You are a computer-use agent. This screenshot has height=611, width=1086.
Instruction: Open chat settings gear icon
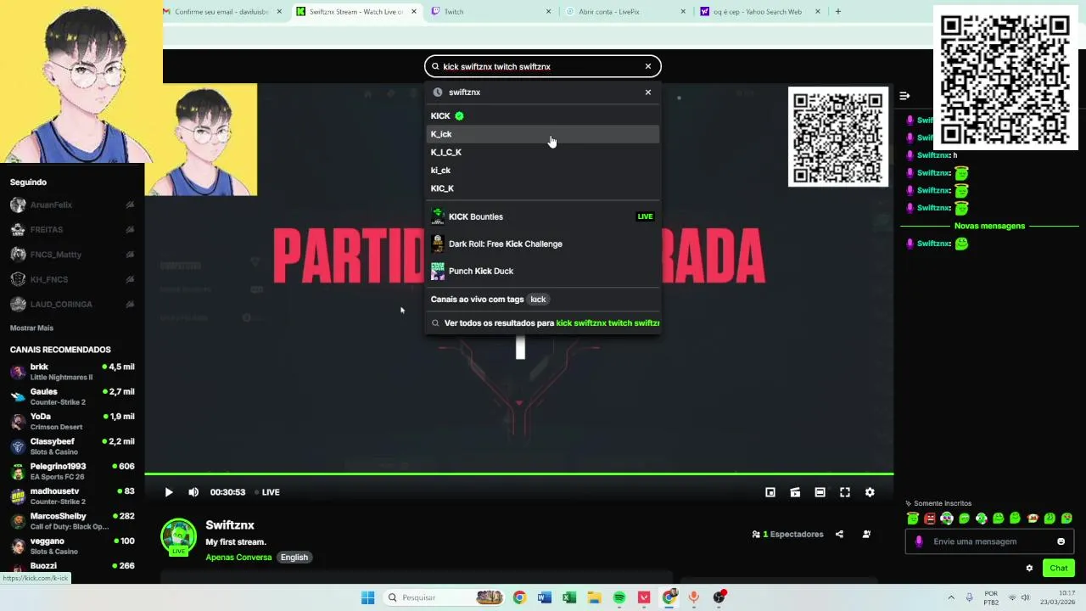(1029, 569)
